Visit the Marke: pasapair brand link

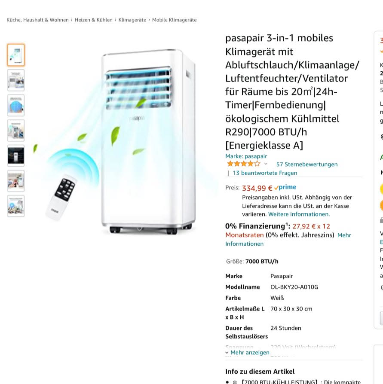246,156
